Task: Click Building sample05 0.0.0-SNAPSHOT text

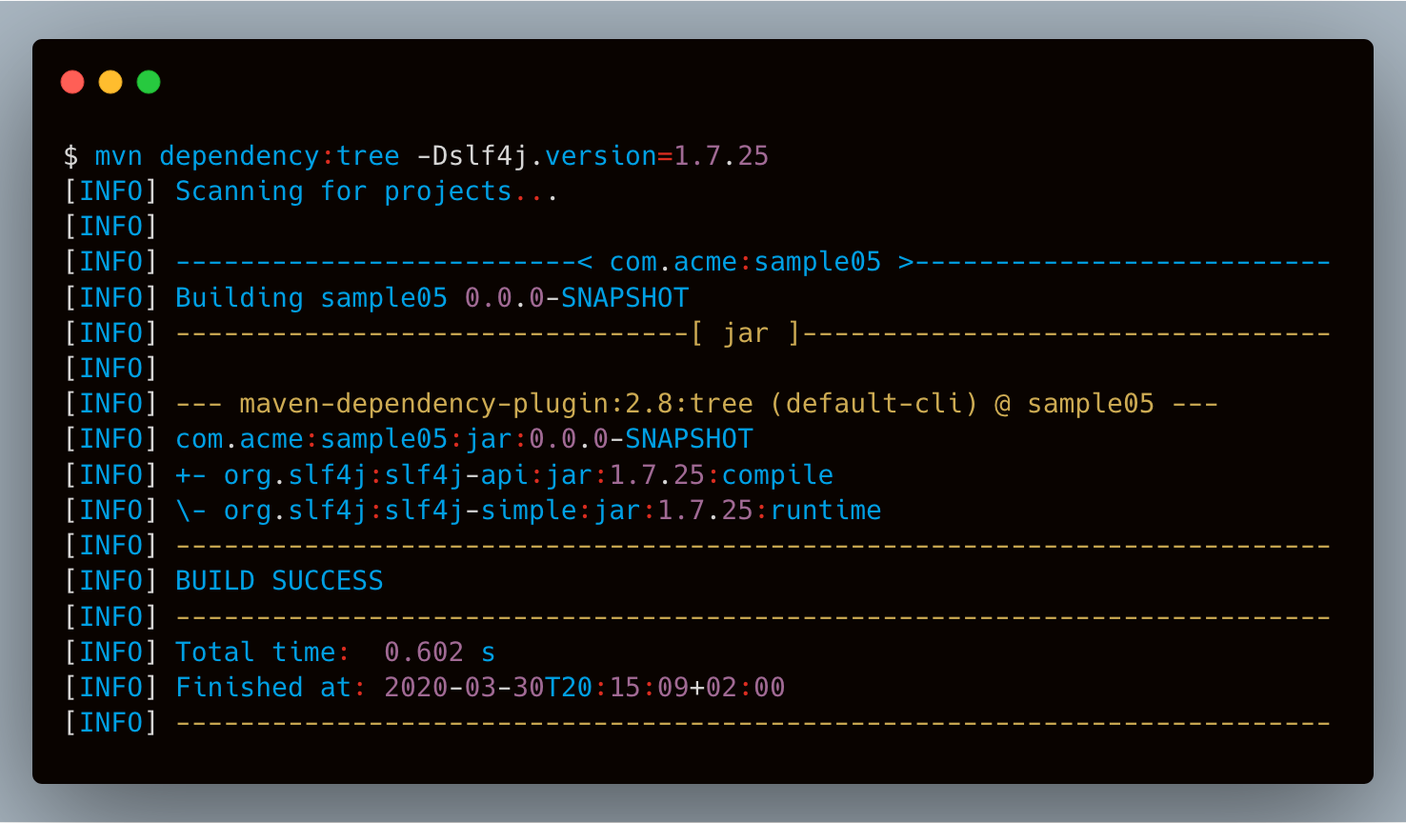Action: [x=432, y=298]
